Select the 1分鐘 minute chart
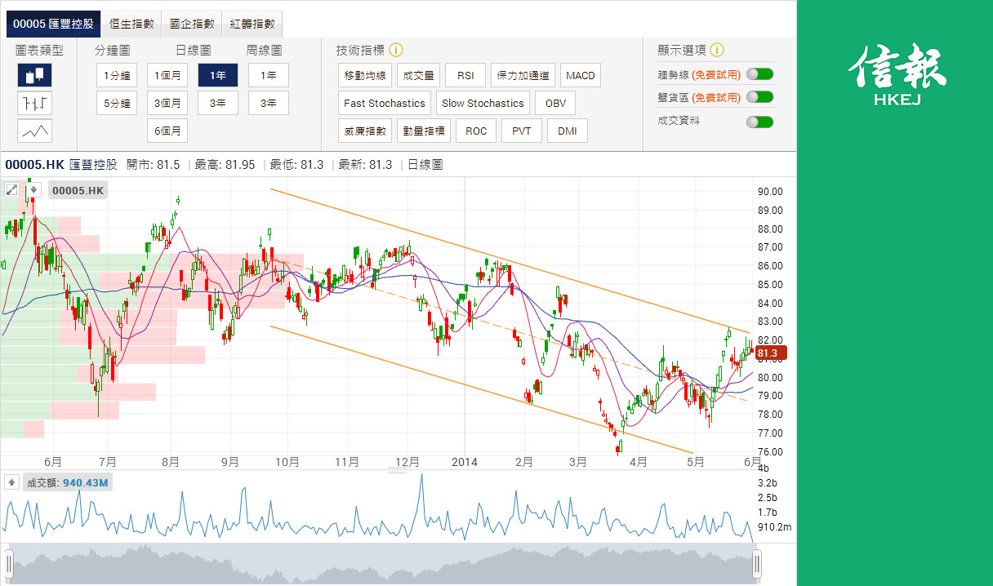The width and height of the screenshot is (993, 586). coord(117,76)
